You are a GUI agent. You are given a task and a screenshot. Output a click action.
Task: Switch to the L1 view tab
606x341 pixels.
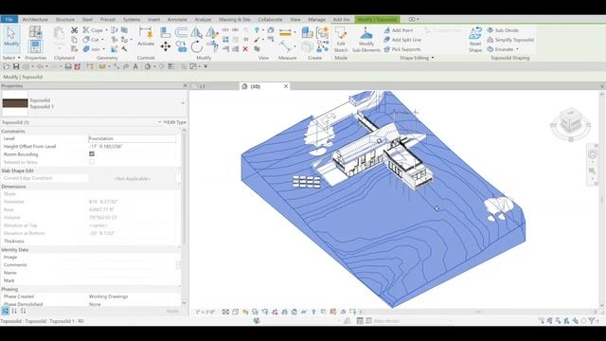pyautogui.click(x=203, y=86)
